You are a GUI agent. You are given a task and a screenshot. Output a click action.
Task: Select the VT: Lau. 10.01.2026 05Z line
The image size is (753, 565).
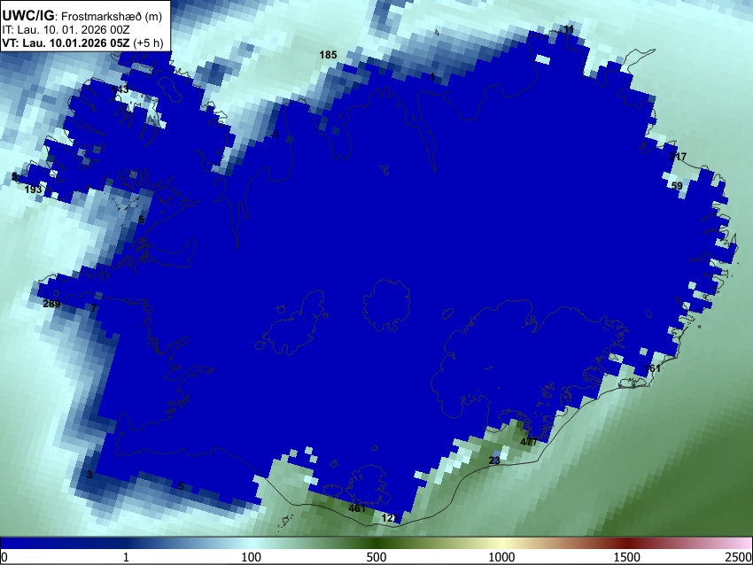click(x=82, y=43)
